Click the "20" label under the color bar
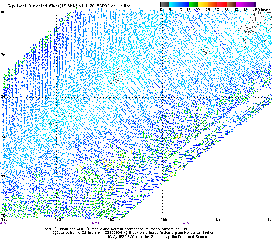The height and width of the screenshot is (239, 272). coord(198,10)
